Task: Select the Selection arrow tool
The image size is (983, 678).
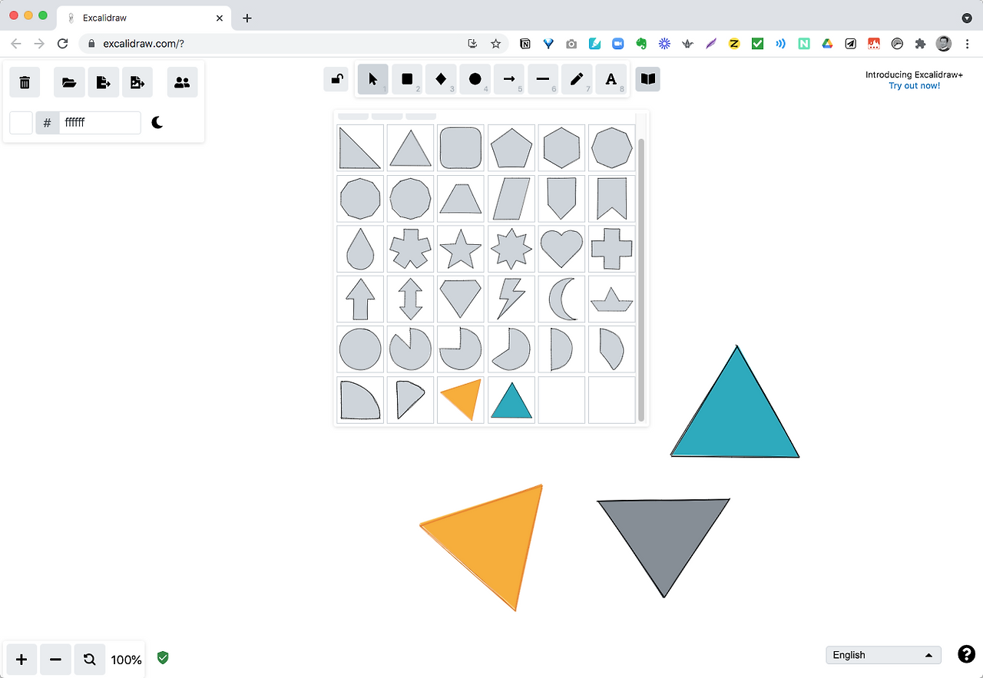Action: pos(373,79)
